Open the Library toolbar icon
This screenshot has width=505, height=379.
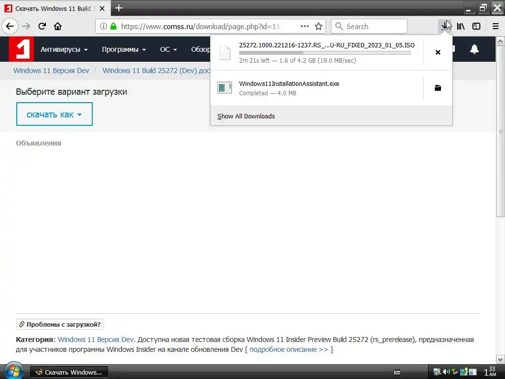coord(461,27)
